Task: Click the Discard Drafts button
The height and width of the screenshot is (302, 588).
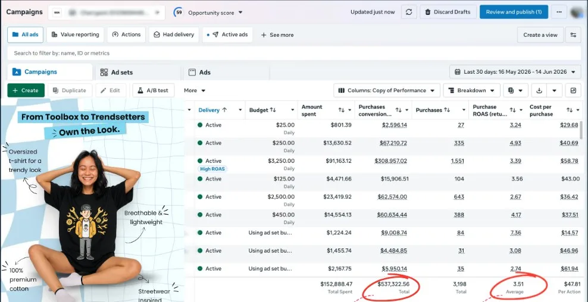Action: click(x=448, y=12)
